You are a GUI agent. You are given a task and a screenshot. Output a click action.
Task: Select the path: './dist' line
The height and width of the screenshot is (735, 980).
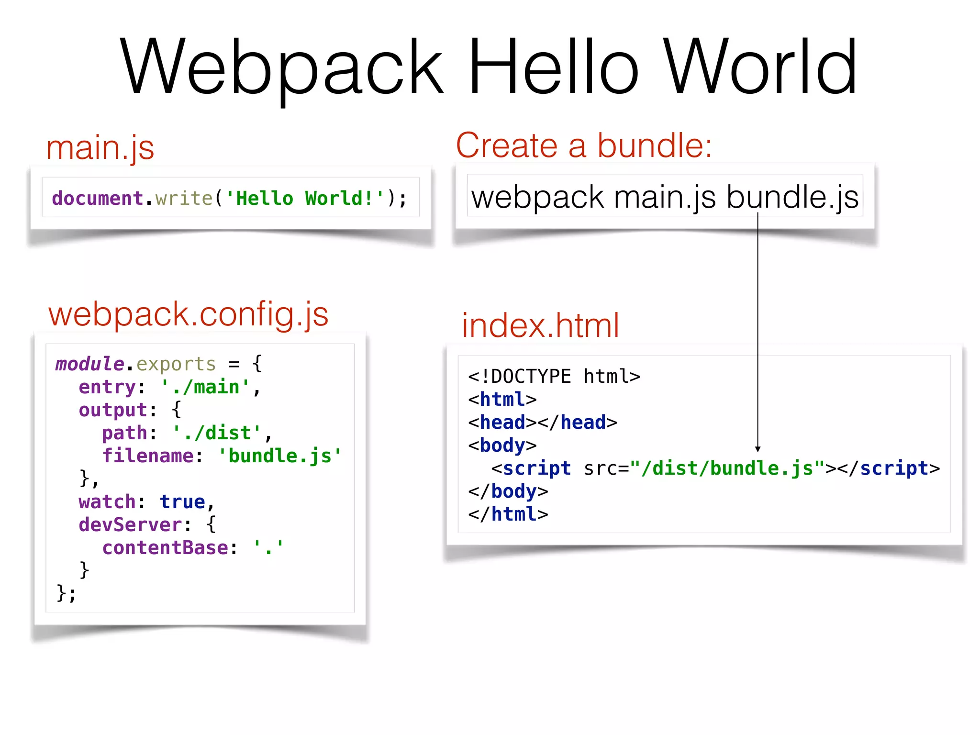(187, 433)
